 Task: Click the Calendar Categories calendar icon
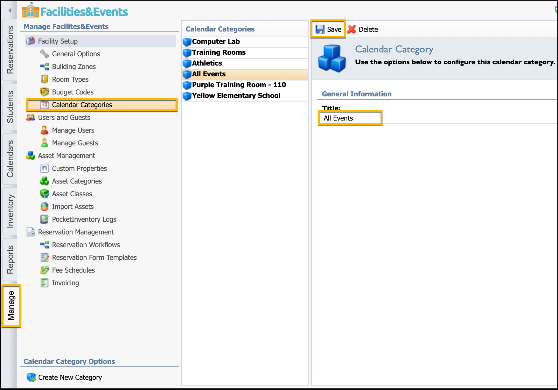click(x=45, y=105)
